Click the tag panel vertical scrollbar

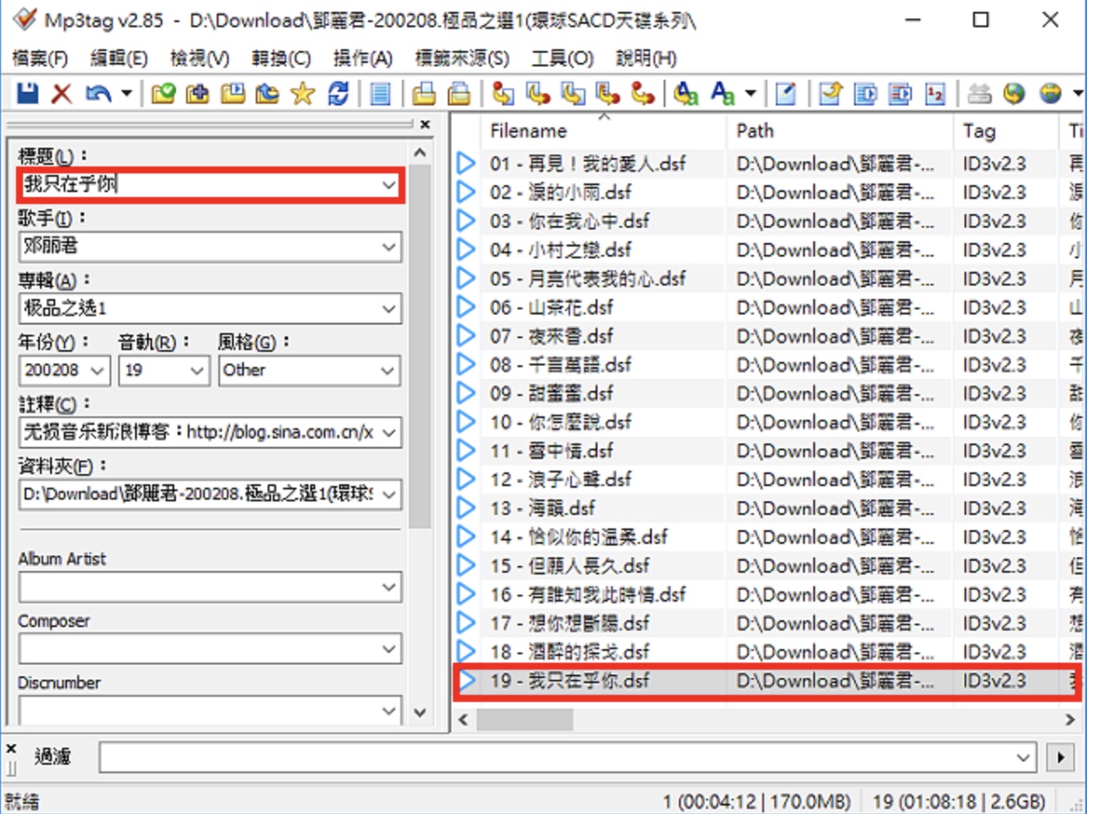point(420,348)
